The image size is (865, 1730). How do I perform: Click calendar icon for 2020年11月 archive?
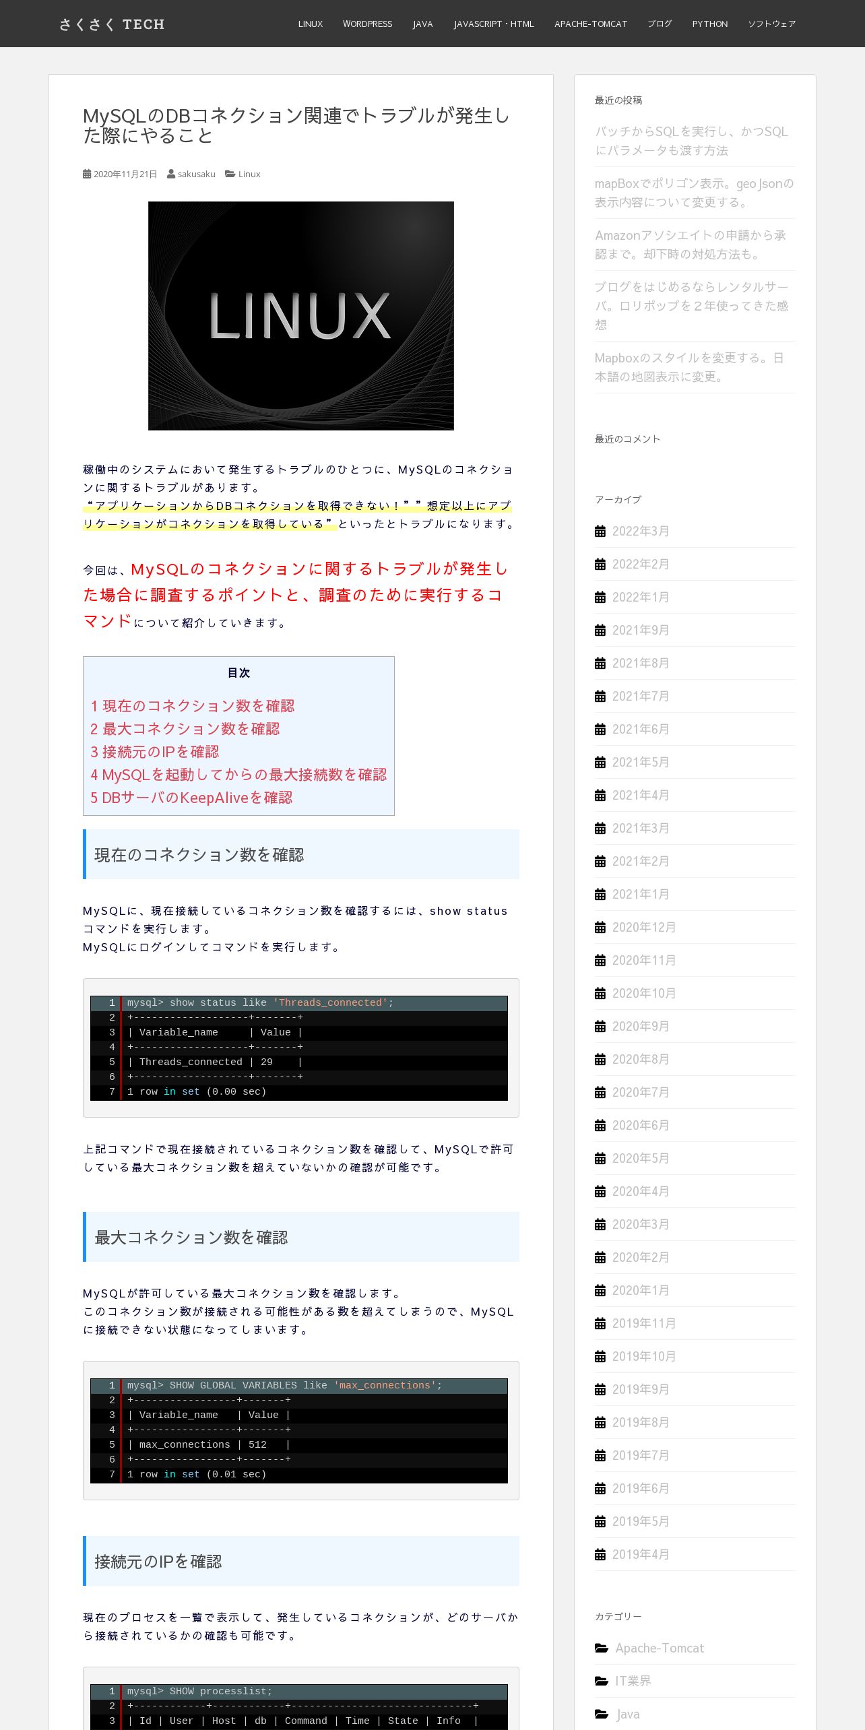pyautogui.click(x=600, y=960)
